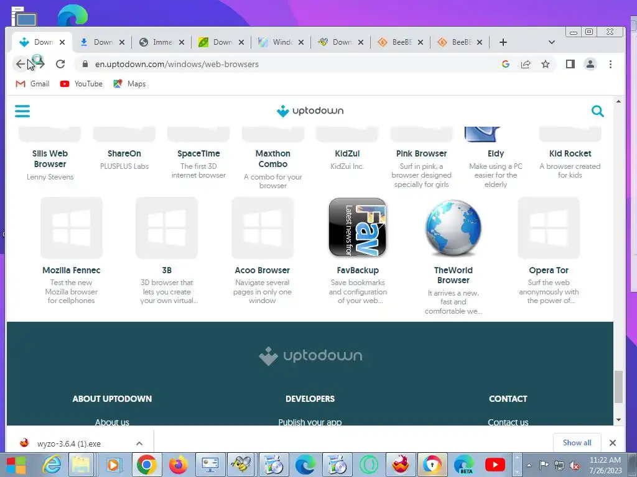The height and width of the screenshot is (477, 637).
Task: Click the Uptodown logo in header
Action: (310, 111)
